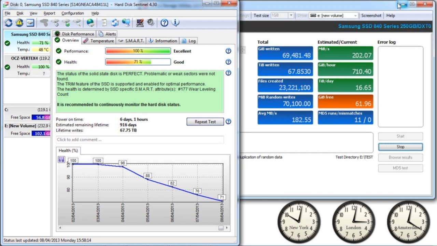Viewport: 437px width, 246px height.
Task: Click the Browse results button
Action: (x=400, y=158)
